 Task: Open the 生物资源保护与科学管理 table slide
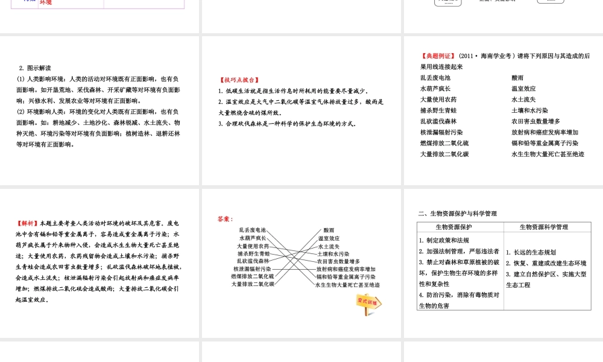[x=504, y=263]
